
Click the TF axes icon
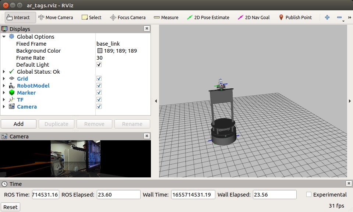(x=12, y=99)
